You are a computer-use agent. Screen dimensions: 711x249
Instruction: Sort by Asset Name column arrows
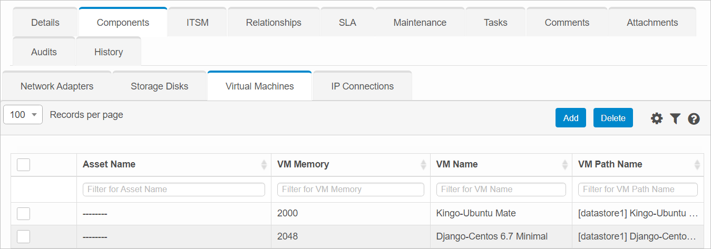coord(264,165)
